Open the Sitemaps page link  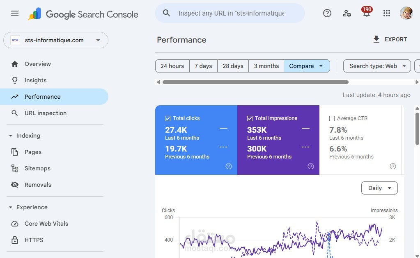37,168
